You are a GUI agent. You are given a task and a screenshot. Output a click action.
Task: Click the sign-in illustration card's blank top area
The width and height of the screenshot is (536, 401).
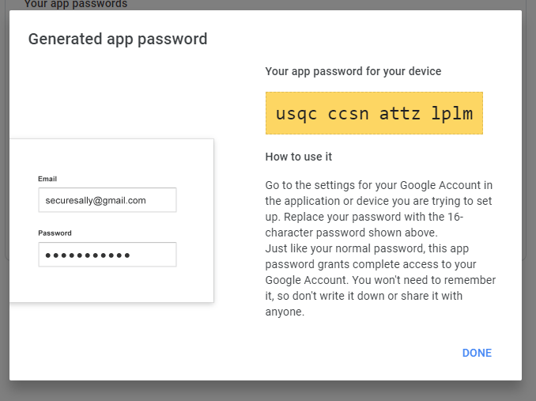tap(111, 154)
